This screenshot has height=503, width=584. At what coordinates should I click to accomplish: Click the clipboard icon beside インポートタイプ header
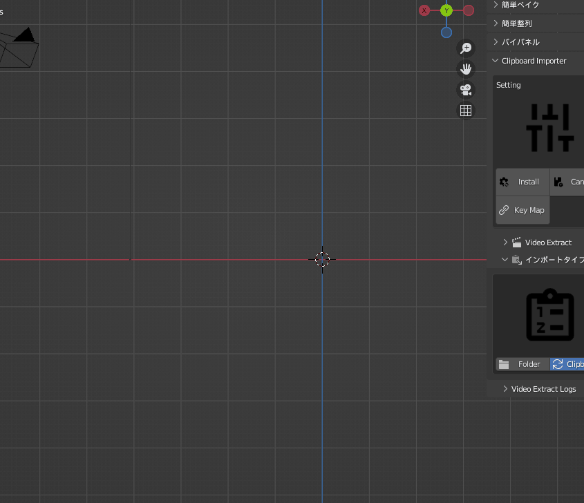point(516,259)
